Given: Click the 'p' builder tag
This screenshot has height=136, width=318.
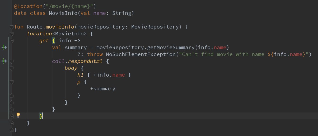Looking at the screenshot, I should pos(79,82).
